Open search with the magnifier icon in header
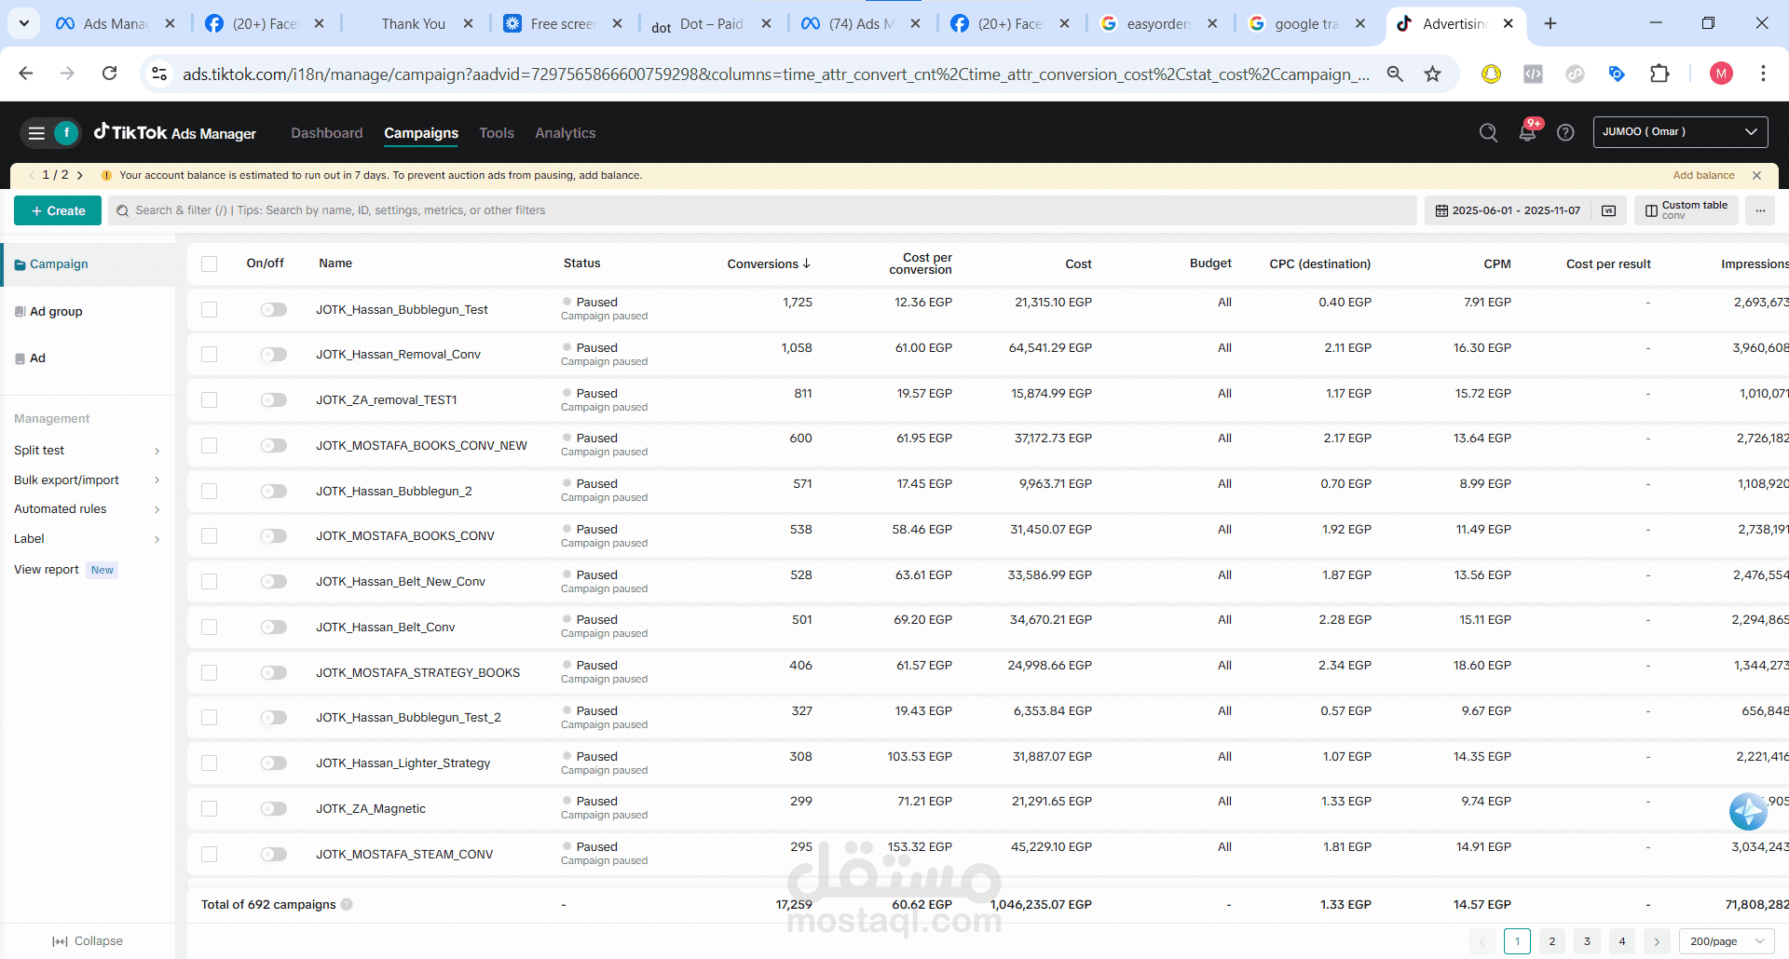 tap(1488, 133)
